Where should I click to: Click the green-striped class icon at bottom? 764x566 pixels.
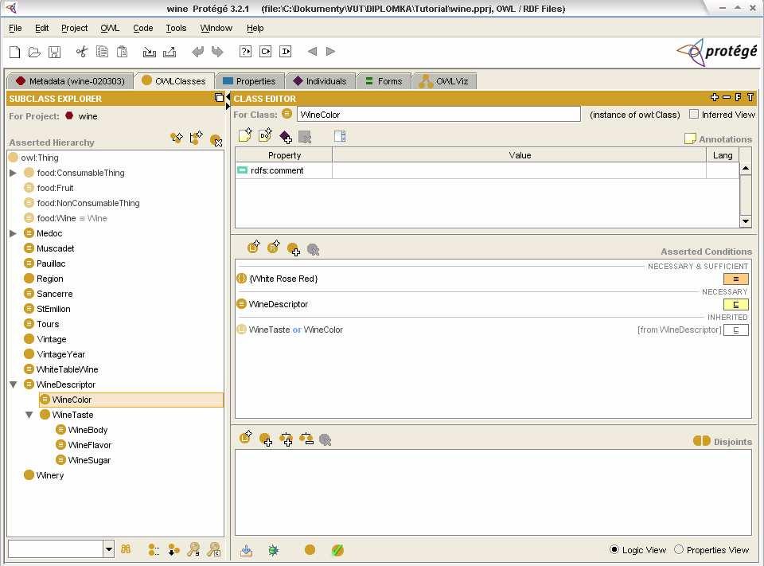click(337, 550)
